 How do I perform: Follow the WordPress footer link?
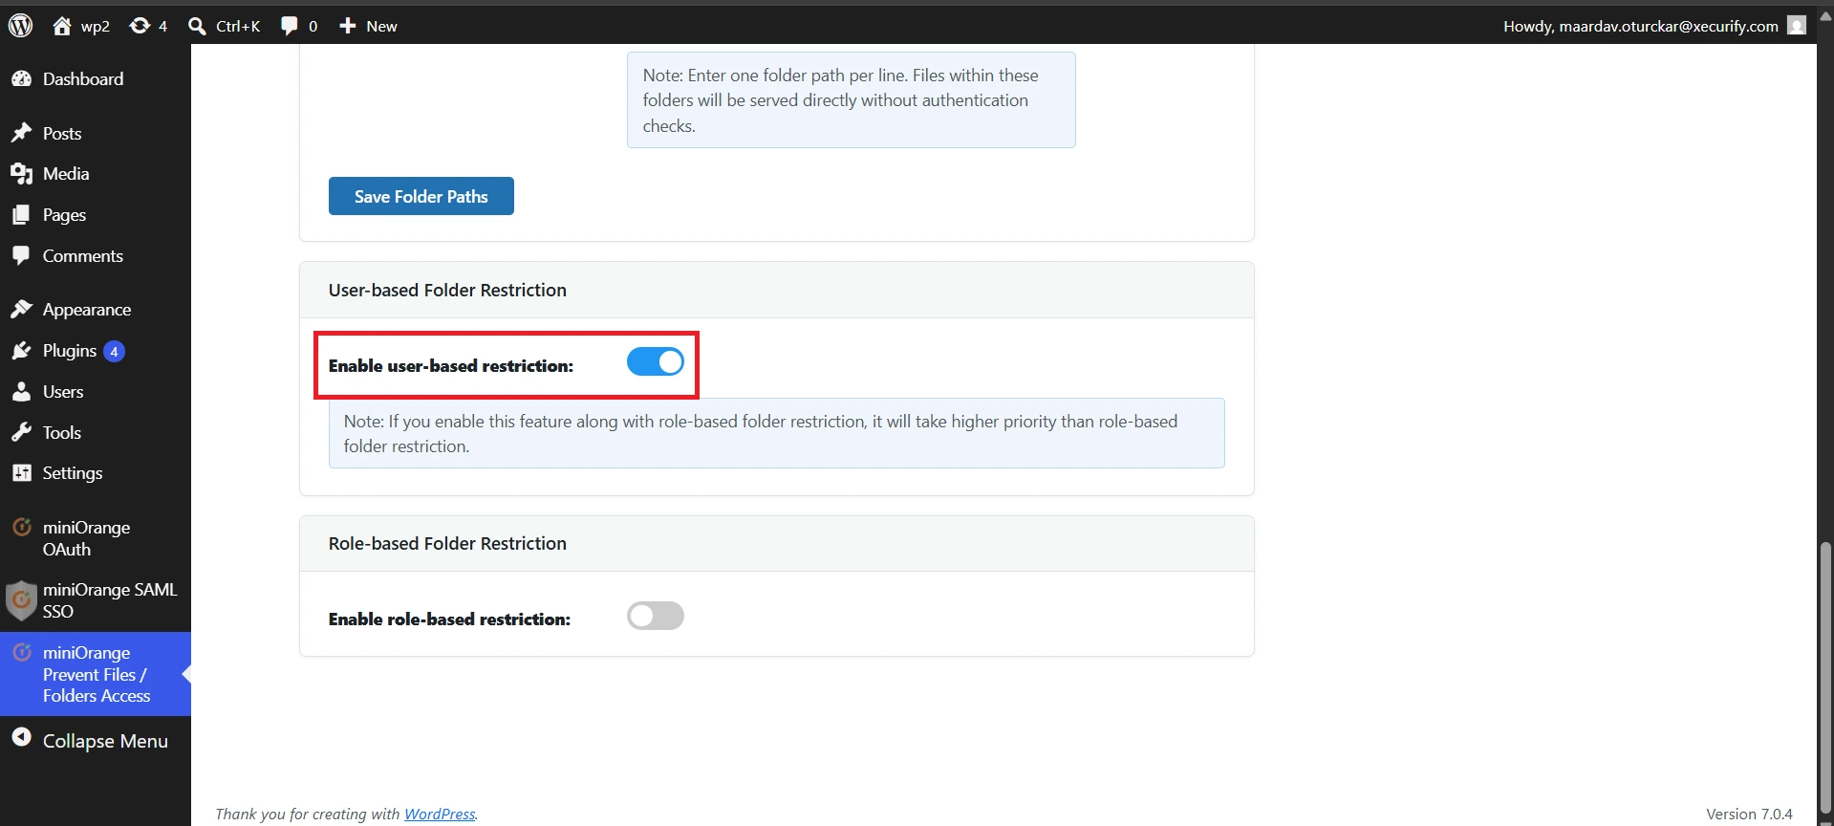point(440,814)
